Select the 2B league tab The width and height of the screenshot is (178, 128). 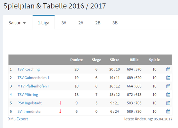[x=98, y=23]
